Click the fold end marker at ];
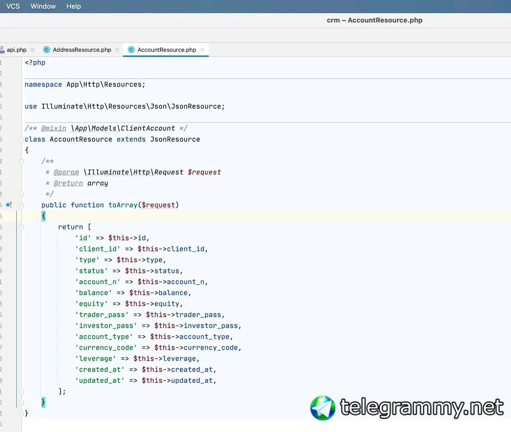The height and width of the screenshot is (432, 511). coord(22,392)
